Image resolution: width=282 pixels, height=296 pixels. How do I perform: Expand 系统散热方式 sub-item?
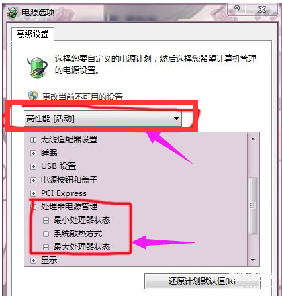coord(46,234)
